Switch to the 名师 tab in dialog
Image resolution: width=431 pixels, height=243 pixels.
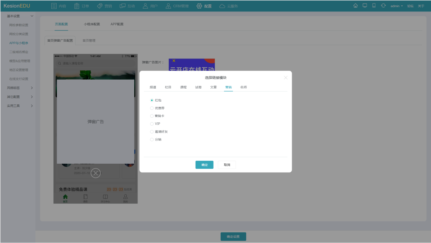(x=243, y=87)
